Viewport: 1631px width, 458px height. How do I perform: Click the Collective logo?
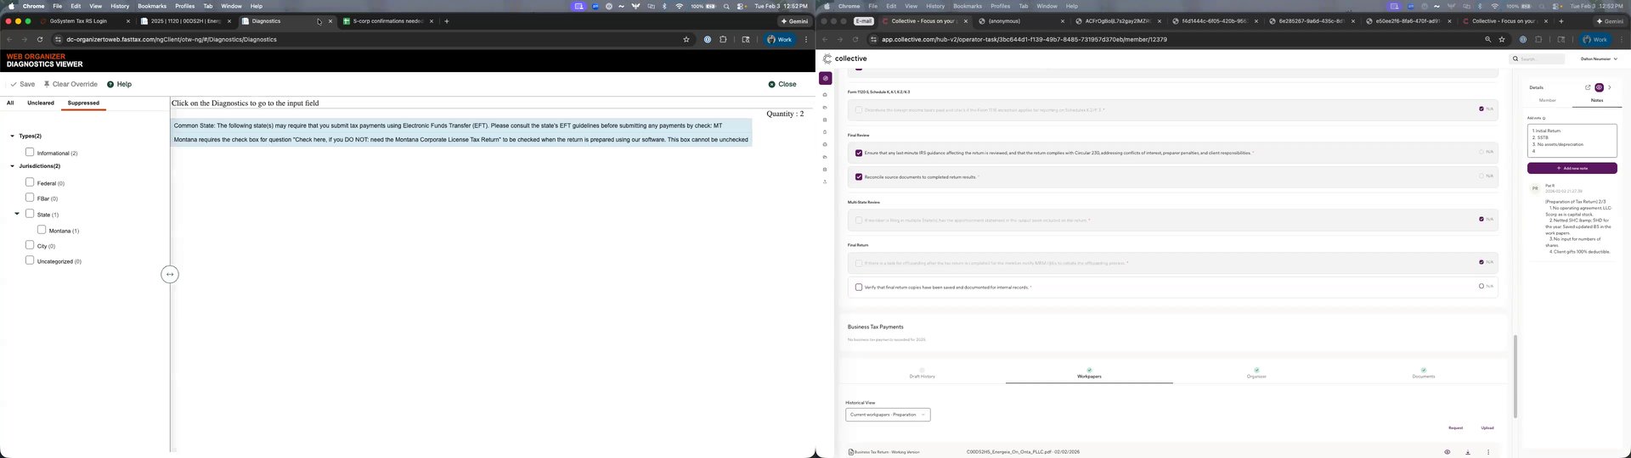844,59
